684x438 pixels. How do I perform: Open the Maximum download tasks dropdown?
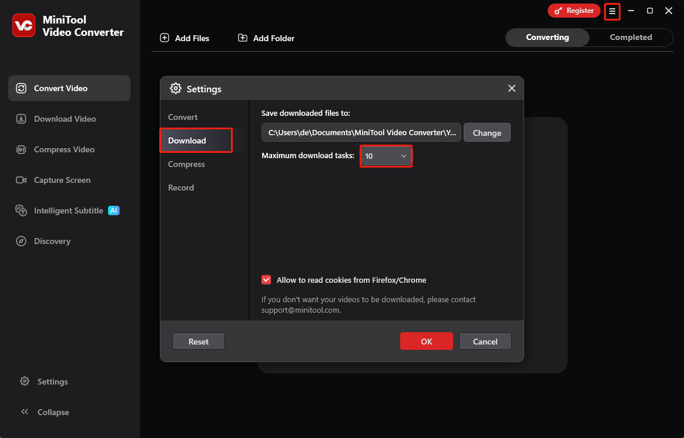(x=386, y=156)
